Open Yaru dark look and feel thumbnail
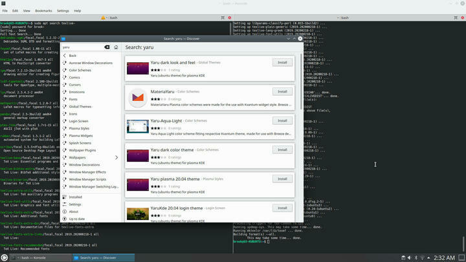Image resolution: width=466 pixels, height=262 pixels. tap(138, 69)
